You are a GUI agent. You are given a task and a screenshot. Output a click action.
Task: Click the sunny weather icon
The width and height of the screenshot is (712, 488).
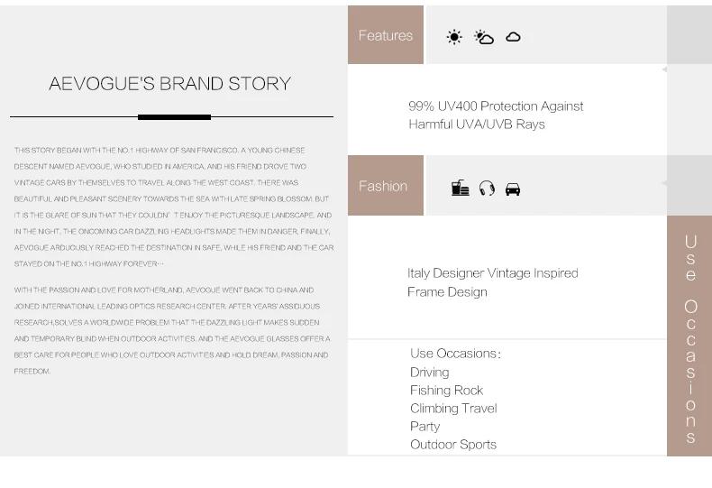click(454, 37)
